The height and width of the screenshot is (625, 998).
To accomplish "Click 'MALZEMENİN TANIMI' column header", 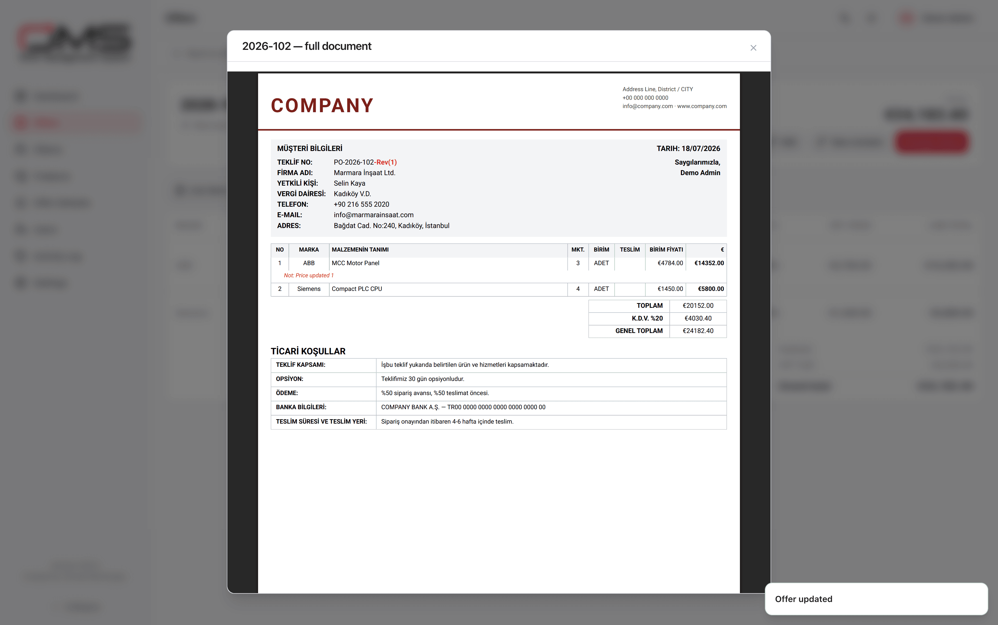I will (360, 250).
